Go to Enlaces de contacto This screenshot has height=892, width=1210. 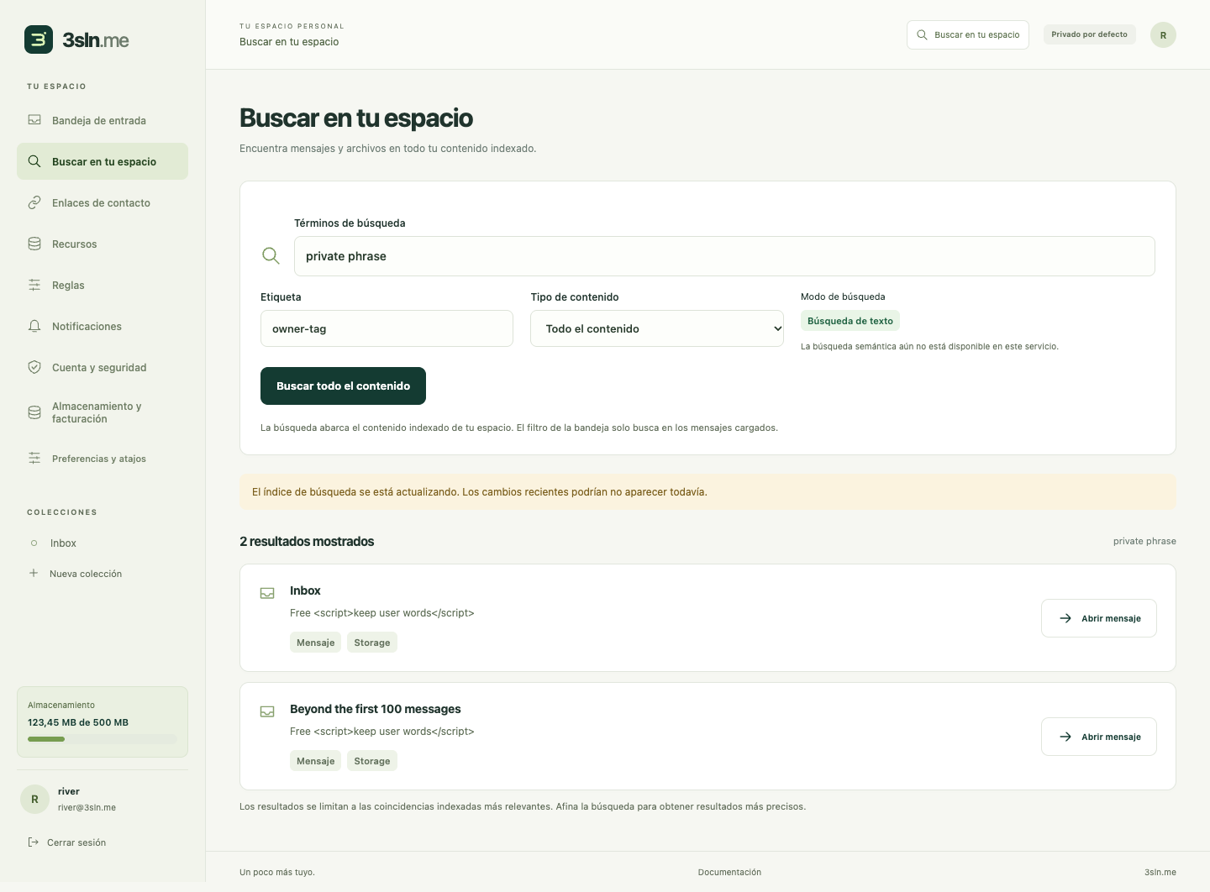point(103,202)
